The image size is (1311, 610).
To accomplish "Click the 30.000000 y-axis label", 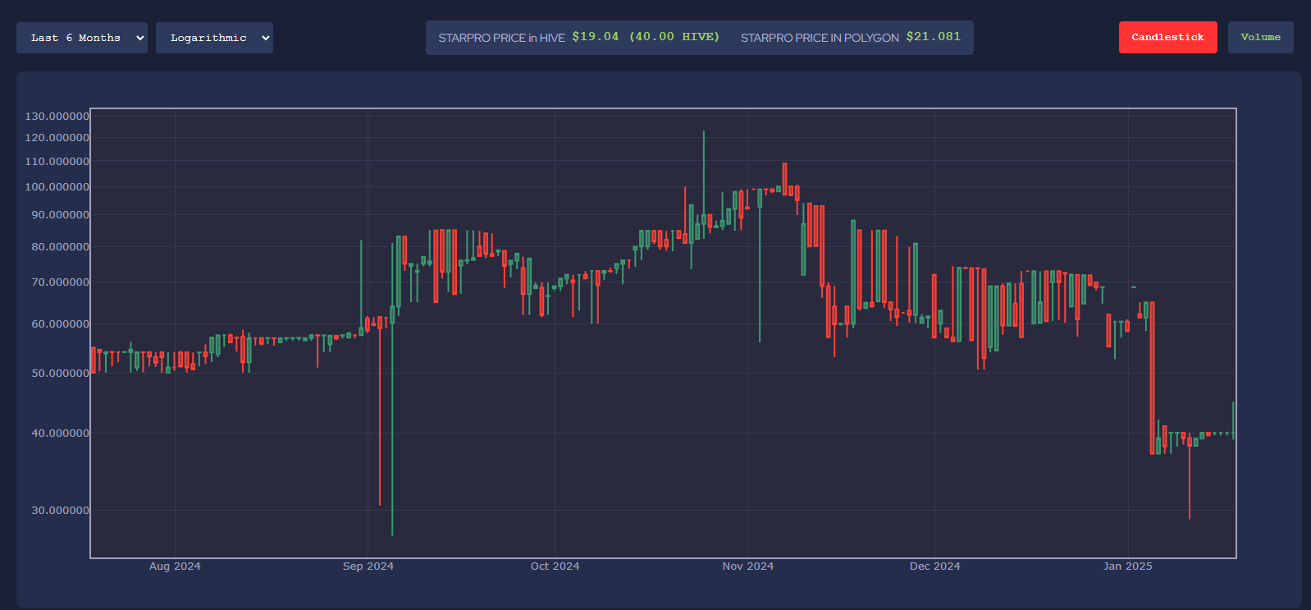I will coord(60,511).
